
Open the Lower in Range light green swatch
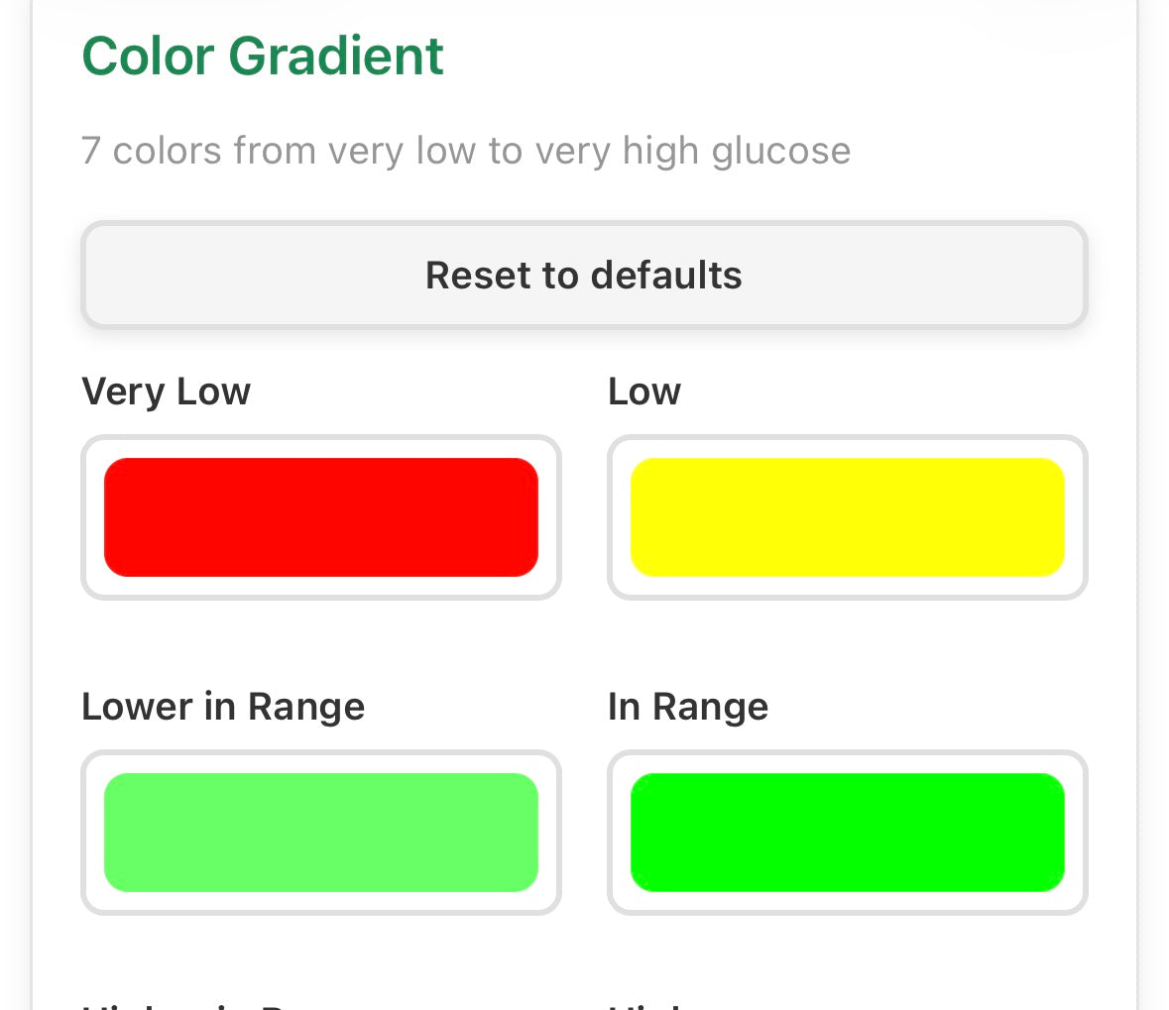[320, 832]
